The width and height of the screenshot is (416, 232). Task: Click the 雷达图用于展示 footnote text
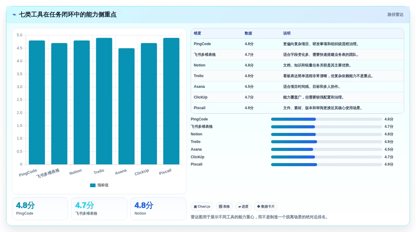click(260, 217)
